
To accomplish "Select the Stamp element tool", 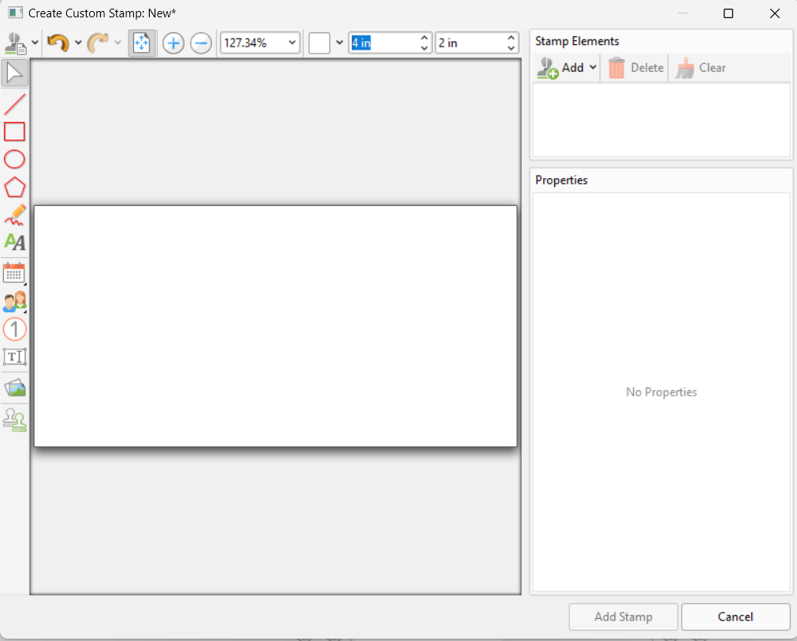I will pyautogui.click(x=14, y=419).
